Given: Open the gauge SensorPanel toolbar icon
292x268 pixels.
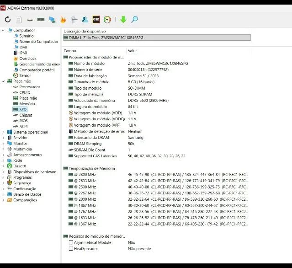Looking at the screenshot, I should (107, 19).
